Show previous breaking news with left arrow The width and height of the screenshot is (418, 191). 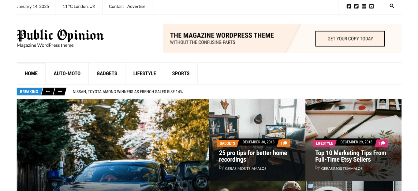pyautogui.click(x=48, y=92)
